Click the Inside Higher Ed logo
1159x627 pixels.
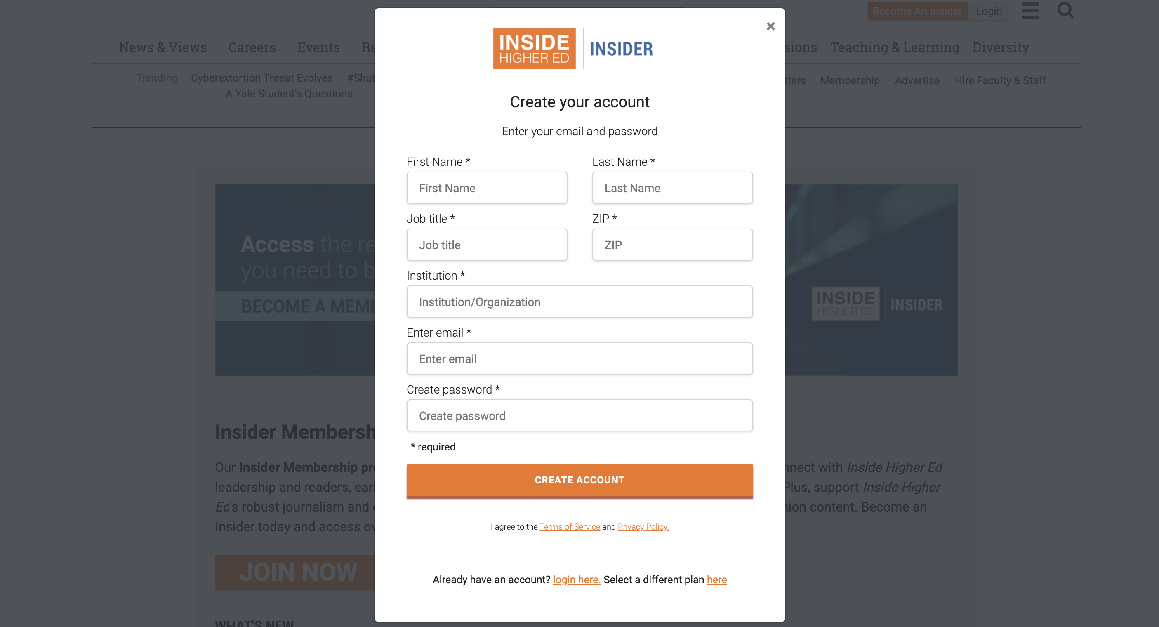[534, 49]
